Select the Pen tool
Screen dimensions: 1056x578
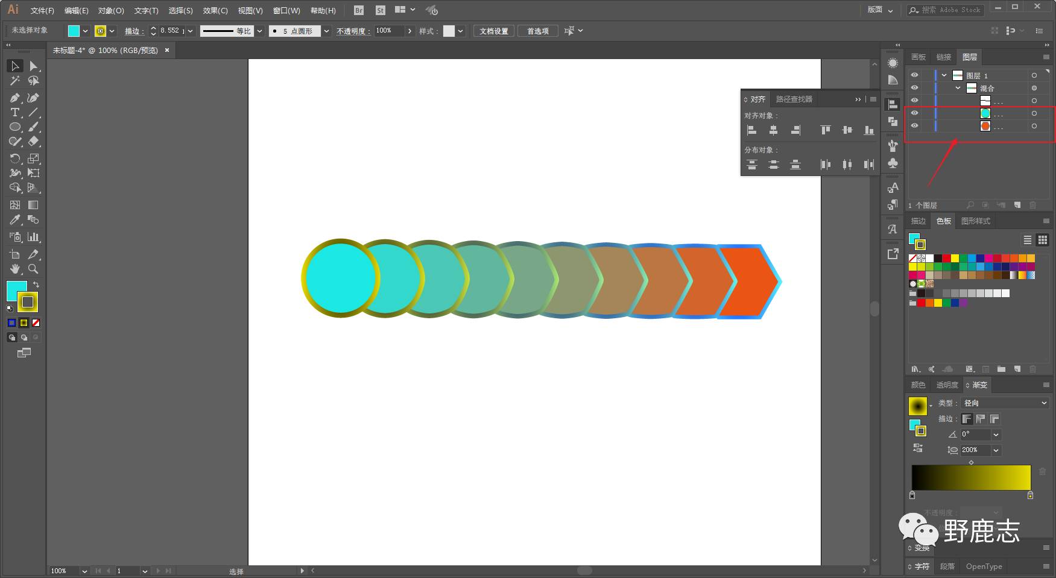pyautogui.click(x=14, y=98)
